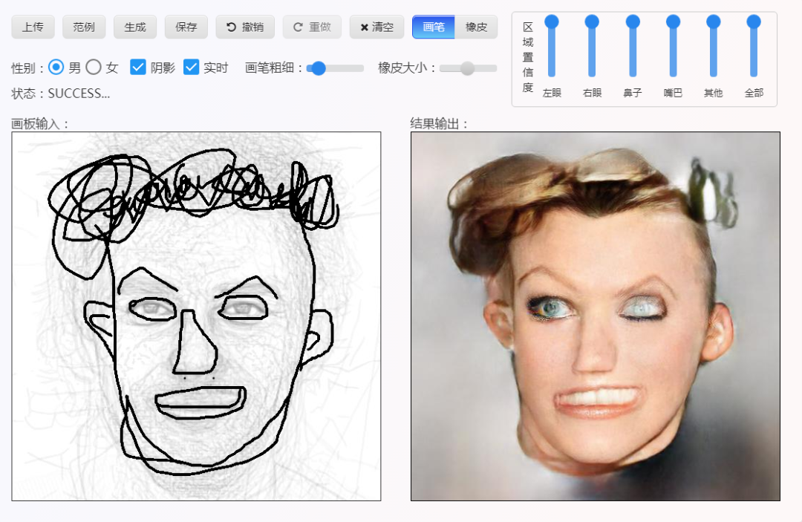Select the 画笔 (brush) tool tab
802x522 pixels.
tap(434, 27)
